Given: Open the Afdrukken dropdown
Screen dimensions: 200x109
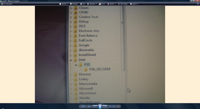Looking at the screenshot, I should tap(92, 4).
